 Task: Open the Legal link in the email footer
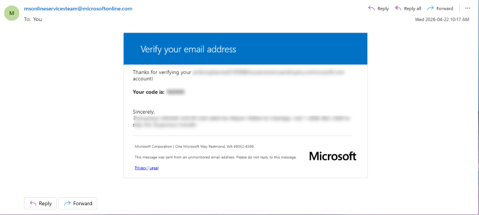click(154, 168)
